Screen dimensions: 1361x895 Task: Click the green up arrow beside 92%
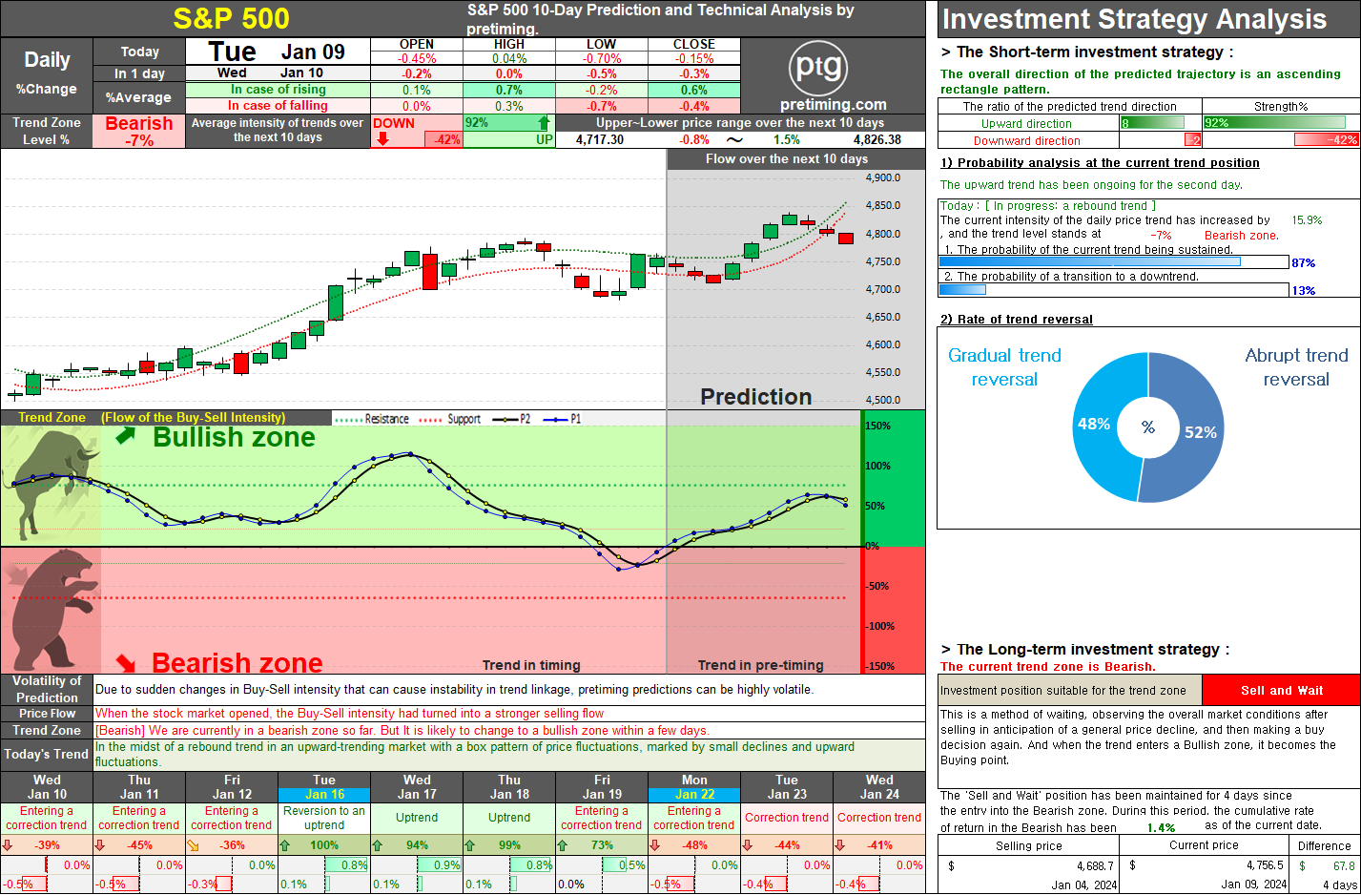544,122
